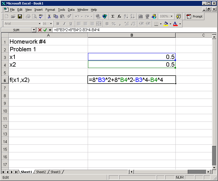Apply the yellow Fill Color swatch
Viewport: 218px width, 181px height.
point(166,24)
